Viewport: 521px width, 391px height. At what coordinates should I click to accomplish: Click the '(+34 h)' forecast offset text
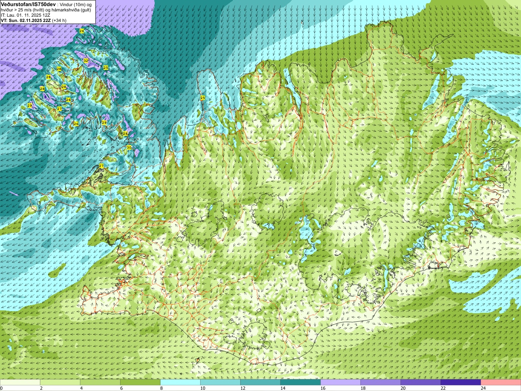pos(59,20)
